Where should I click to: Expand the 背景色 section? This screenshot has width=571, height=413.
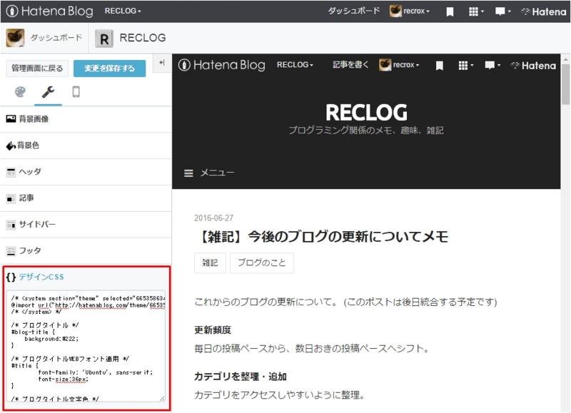click(86, 146)
